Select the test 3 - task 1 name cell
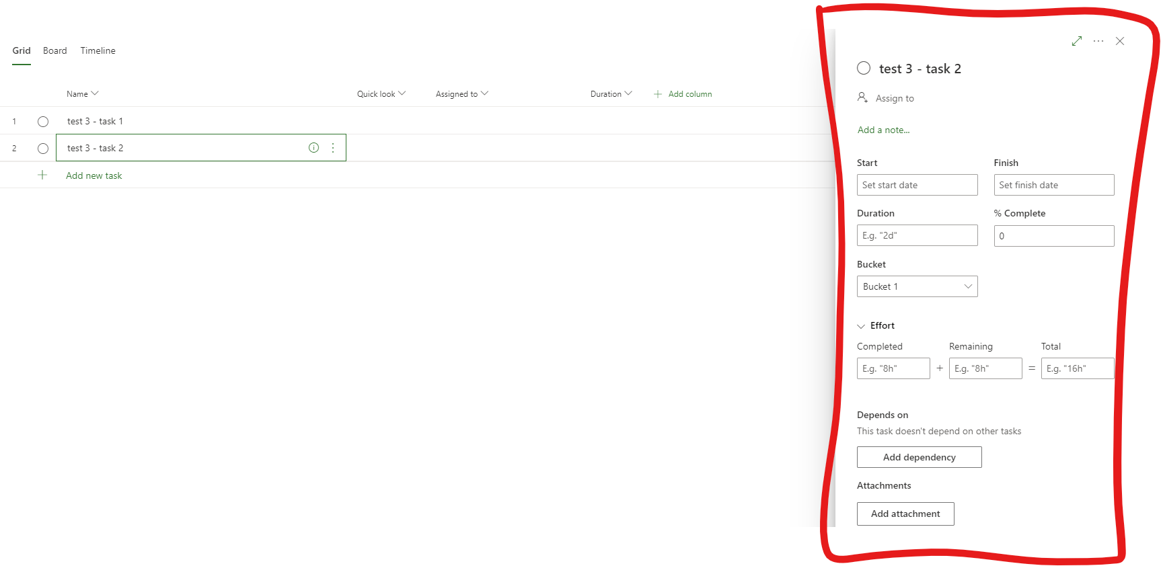Viewport: 1161px width, 566px height. point(201,121)
